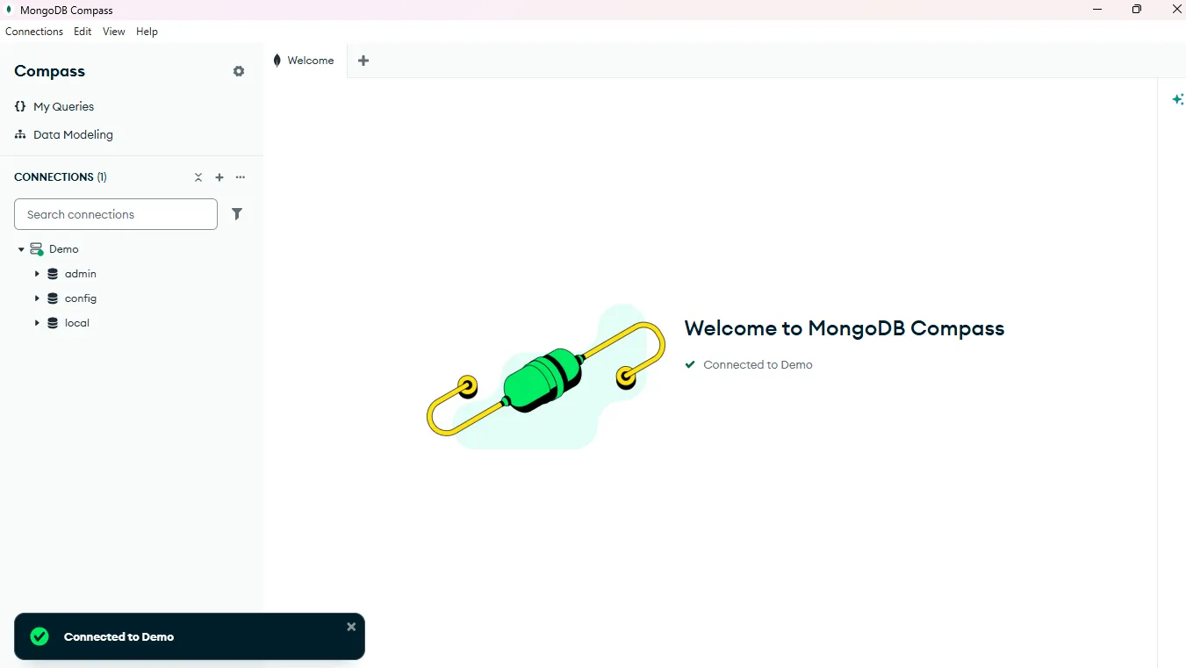Viewport: 1186px width, 668px height.
Task: Open Data Modeling from the sidebar
Action: [x=74, y=134]
